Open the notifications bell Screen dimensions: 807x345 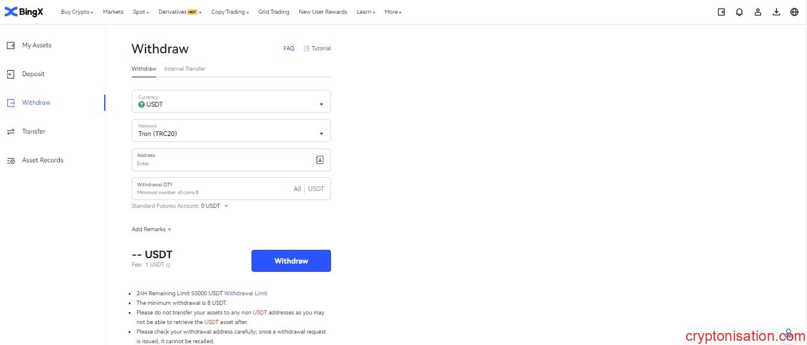[x=739, y=12]
